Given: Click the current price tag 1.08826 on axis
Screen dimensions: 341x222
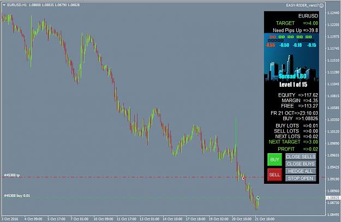Looking at the screenshot, I should coord(333,197).
